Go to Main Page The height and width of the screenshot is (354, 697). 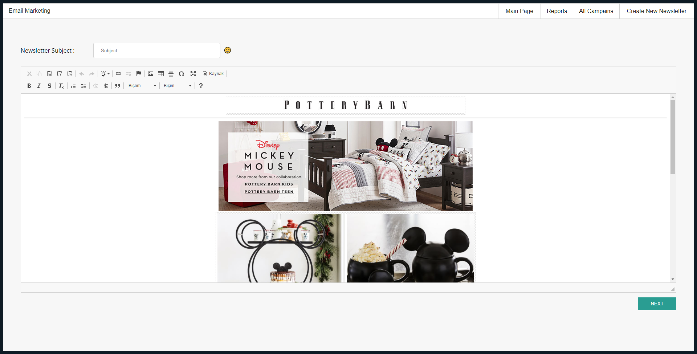(x=519, y=11)
